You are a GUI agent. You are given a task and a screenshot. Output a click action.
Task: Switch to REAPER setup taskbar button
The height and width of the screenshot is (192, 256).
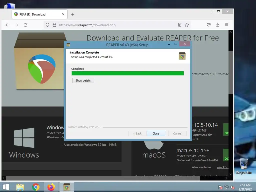tap(66, 187)
